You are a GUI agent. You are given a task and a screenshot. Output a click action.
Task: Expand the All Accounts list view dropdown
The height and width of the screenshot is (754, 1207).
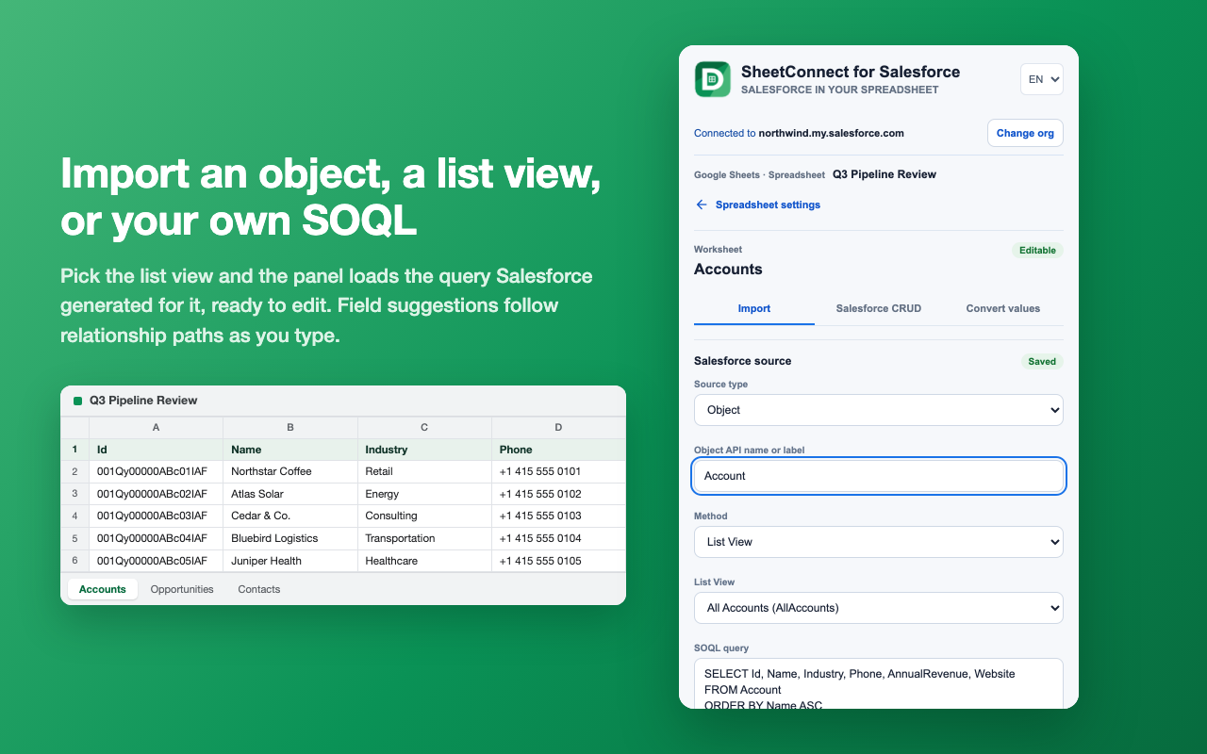pos(879,608)
